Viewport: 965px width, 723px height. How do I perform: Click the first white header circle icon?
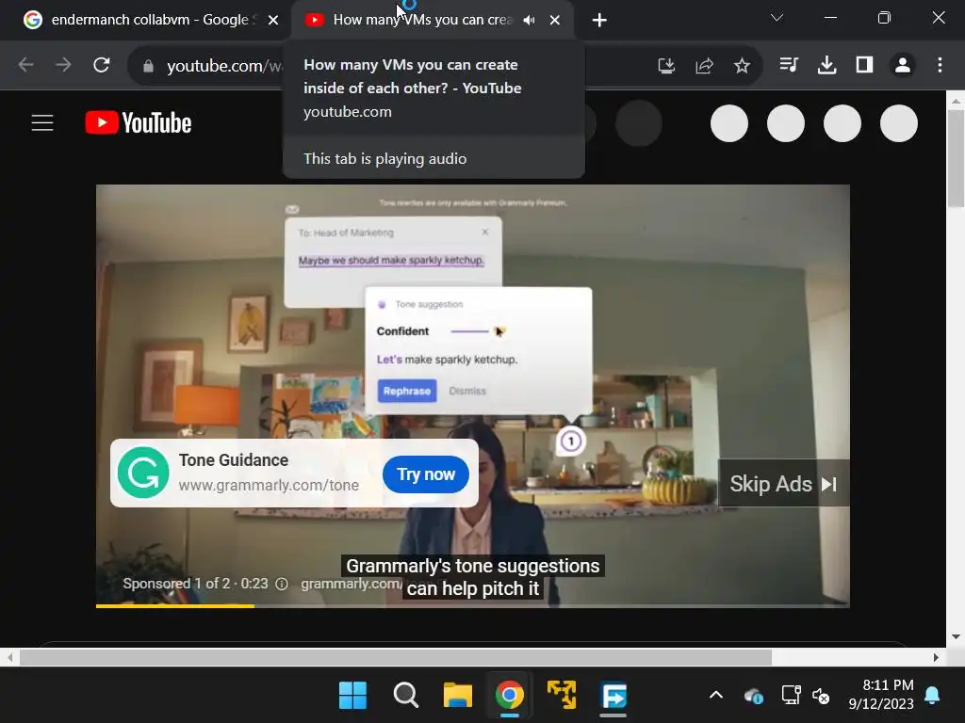pyautogui.click(x=729, y=123)
